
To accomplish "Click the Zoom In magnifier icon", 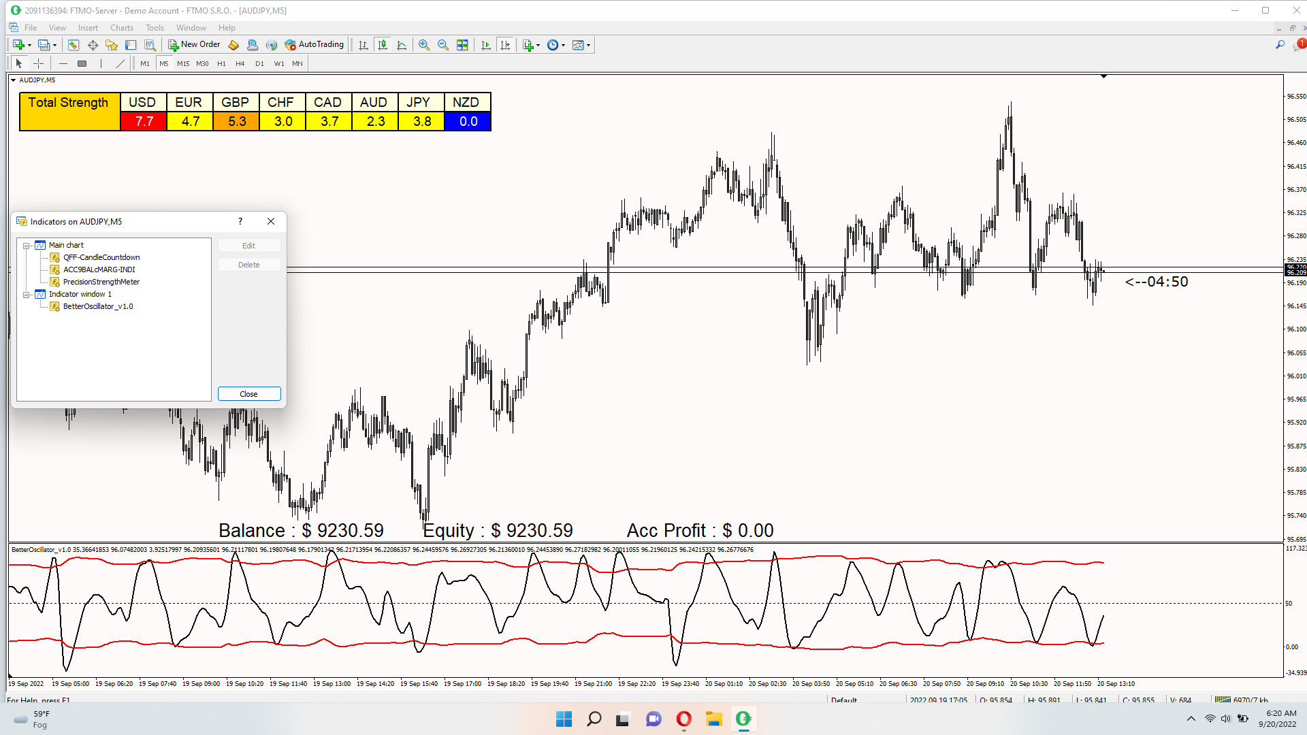I will [424, 45].
